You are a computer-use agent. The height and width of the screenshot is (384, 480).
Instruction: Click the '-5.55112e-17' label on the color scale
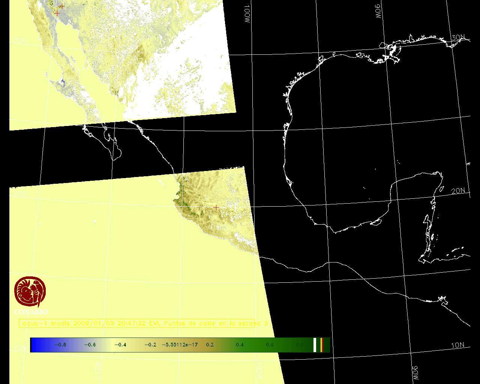[x=180, y=345]
